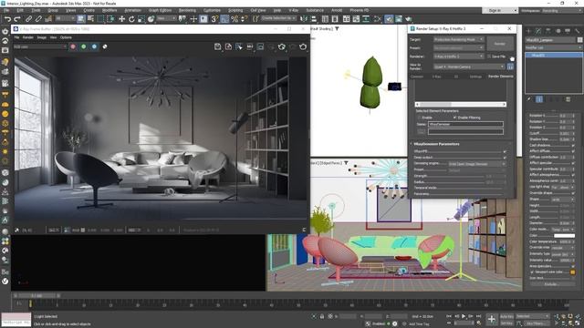Toggle Save File checkbox in Render Setup
The height and width of the screenshot is (328, 584).
(x=489, y=56)
